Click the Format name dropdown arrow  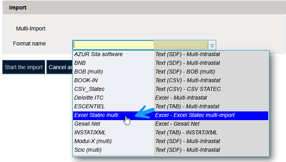[212, 45]
